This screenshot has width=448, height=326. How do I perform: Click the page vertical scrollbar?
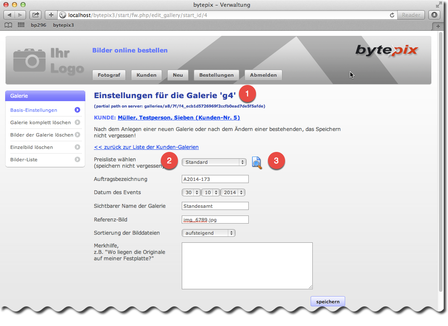(x=441, y=162)
